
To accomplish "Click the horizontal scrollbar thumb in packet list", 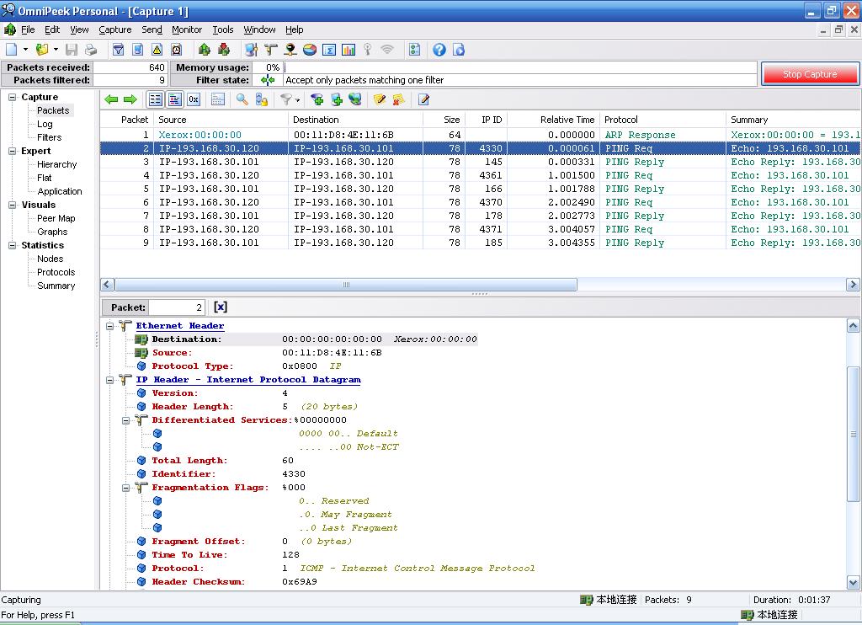I will pos(345,285).
